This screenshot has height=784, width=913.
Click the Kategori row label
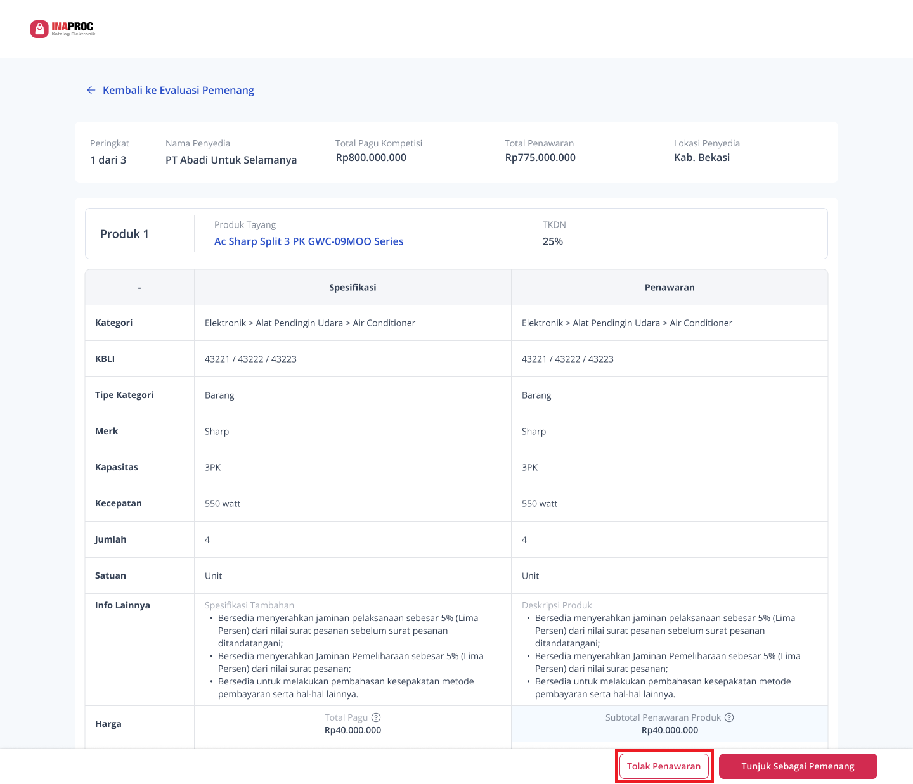[x=114, y=323]
